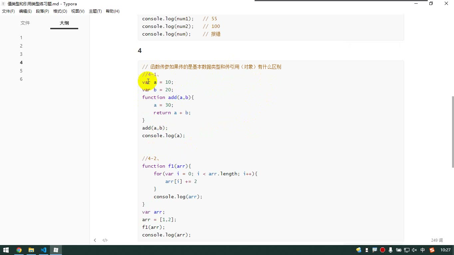Open the 编辑(E) menu
The width and height of the screenshot is (454, 255).
pyautogui.click(x=25, y=11)
